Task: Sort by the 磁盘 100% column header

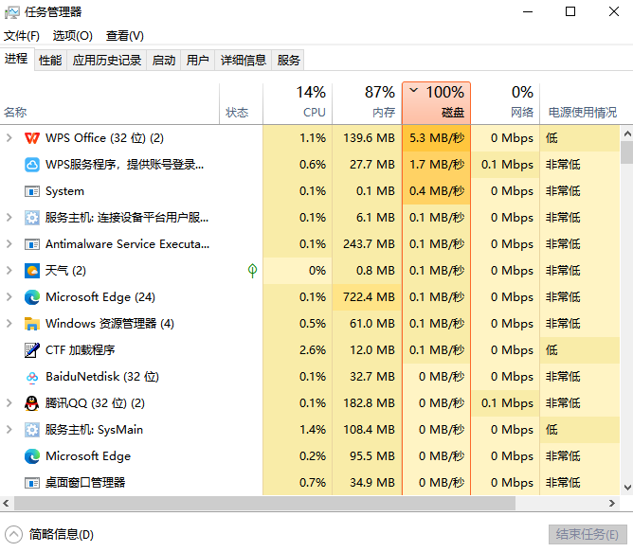Action: [x=437, y=103]
